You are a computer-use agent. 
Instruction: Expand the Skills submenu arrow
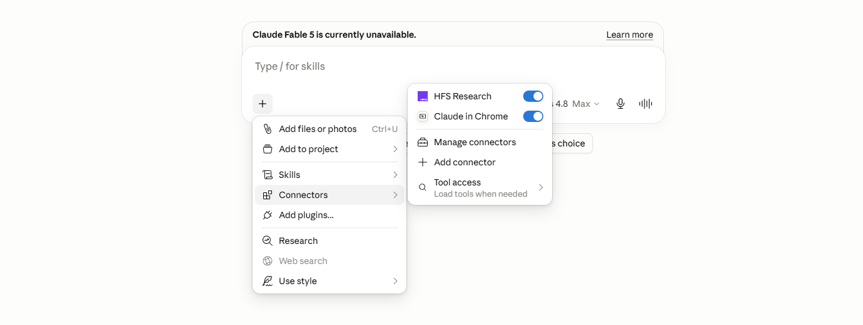click(395, 175)
